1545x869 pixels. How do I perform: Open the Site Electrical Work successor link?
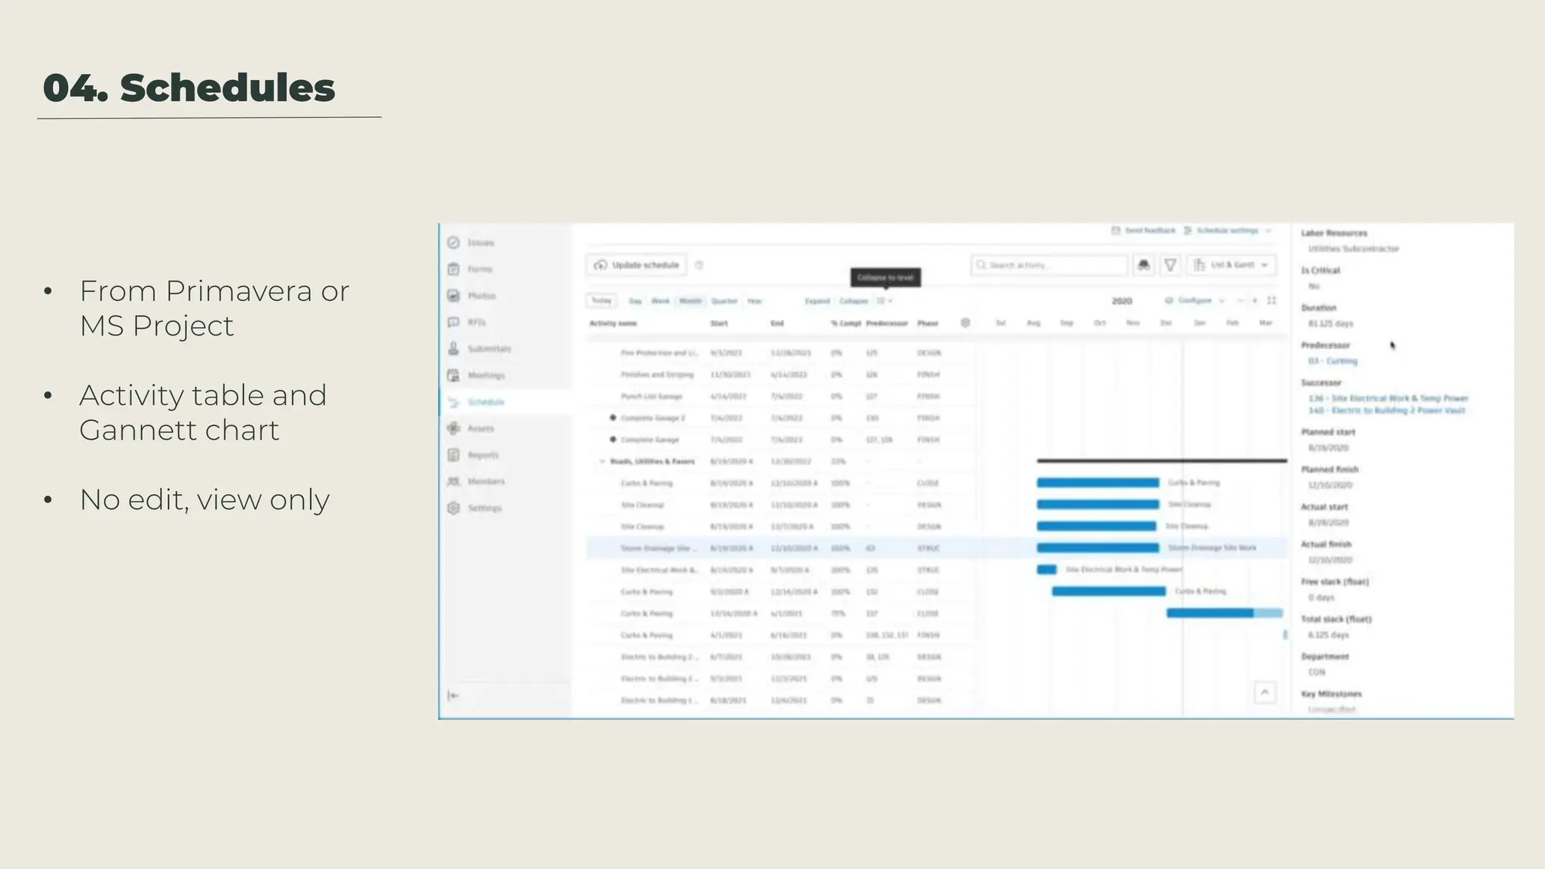click(1387, 398)
